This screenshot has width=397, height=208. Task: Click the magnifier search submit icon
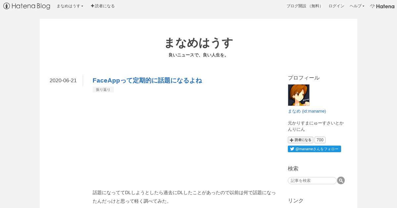[x=341, y=181]
